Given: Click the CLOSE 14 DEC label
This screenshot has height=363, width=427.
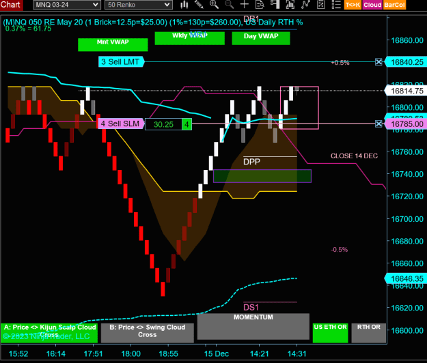Looking at the screenshot, I should 354,156.
